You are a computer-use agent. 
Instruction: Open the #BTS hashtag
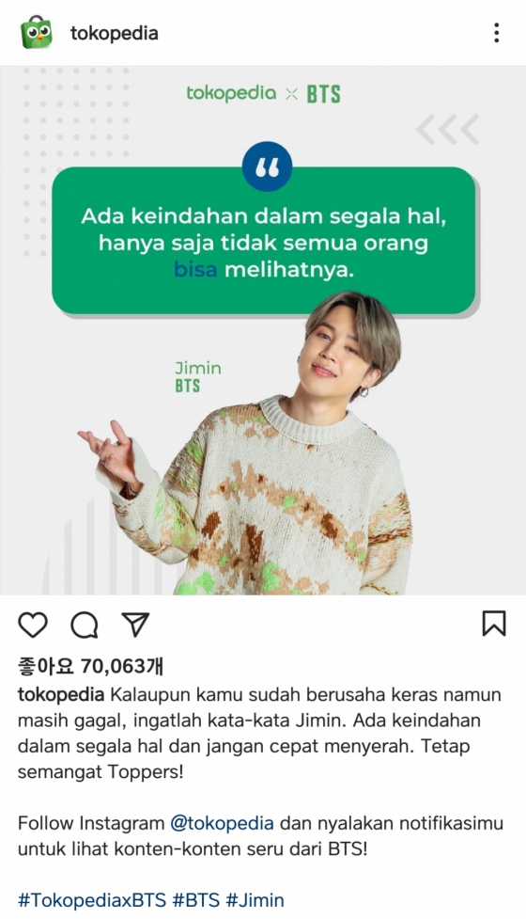196,899
